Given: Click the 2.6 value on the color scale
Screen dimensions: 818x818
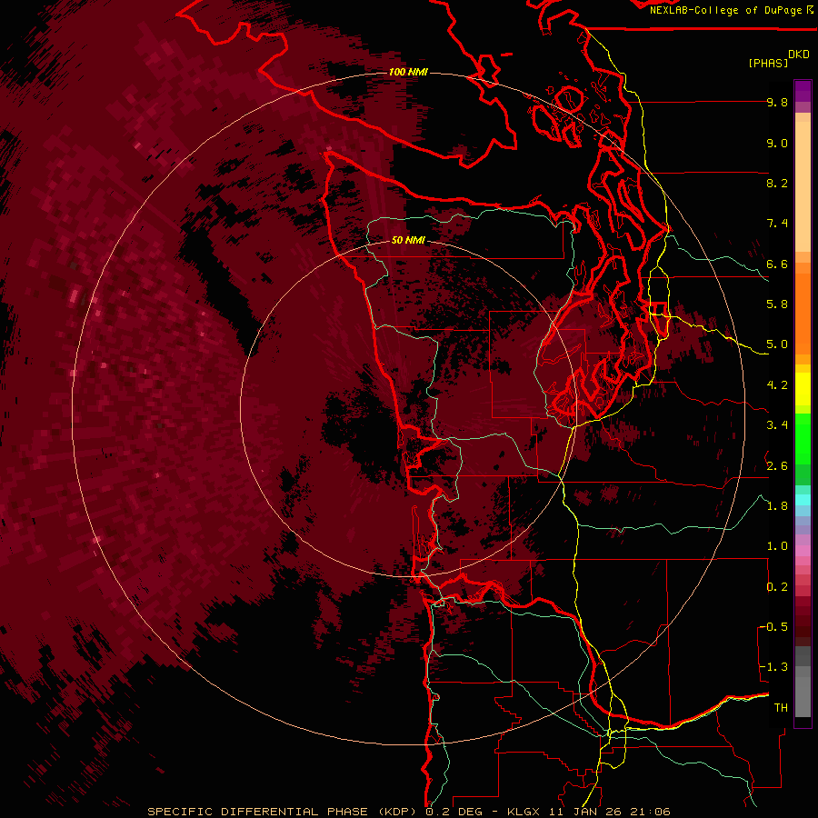Looking at the screenshot, I should [x=777, y=465].
